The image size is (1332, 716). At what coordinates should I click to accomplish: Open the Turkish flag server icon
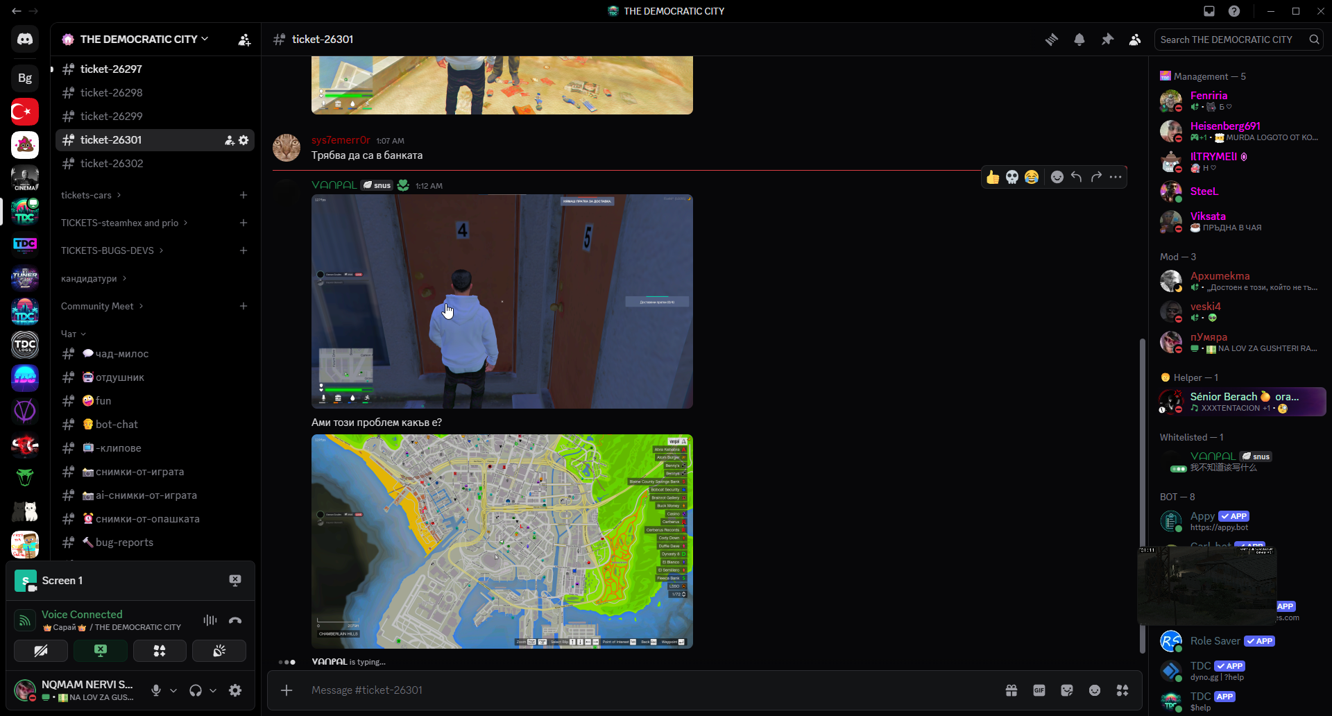coord(25,112)
